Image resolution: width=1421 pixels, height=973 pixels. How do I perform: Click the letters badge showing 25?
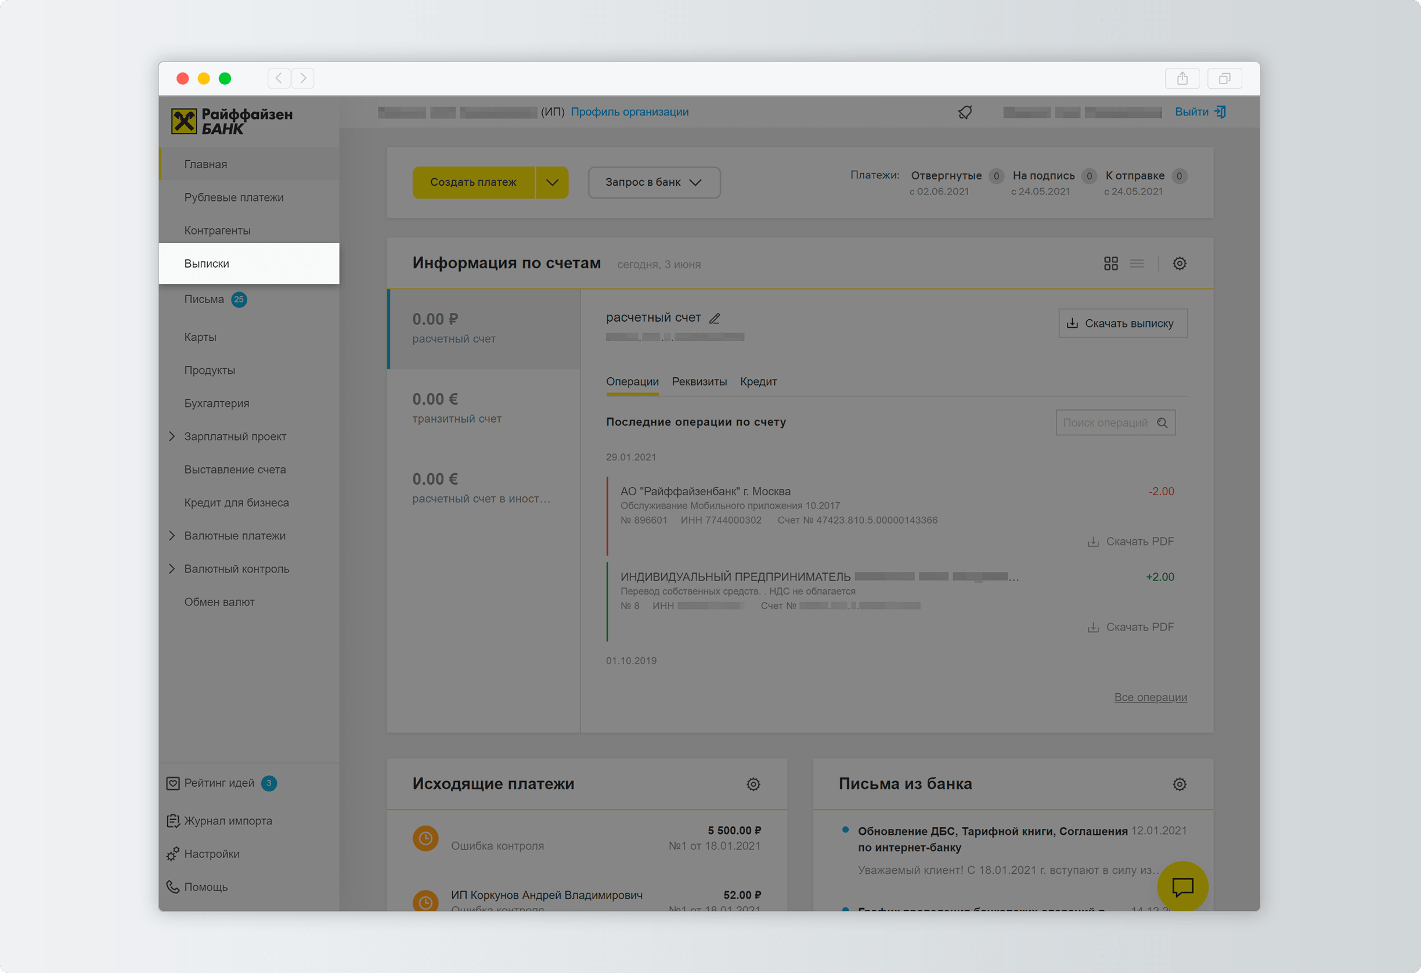(239, 300)
